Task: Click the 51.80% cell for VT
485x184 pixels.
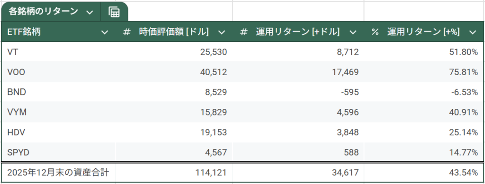Action: click(x=424, y=52)
